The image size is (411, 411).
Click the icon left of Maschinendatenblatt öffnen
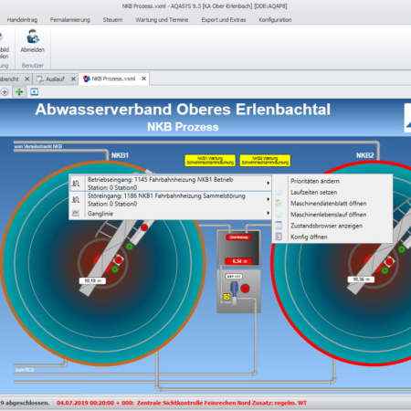coord(279,203)
